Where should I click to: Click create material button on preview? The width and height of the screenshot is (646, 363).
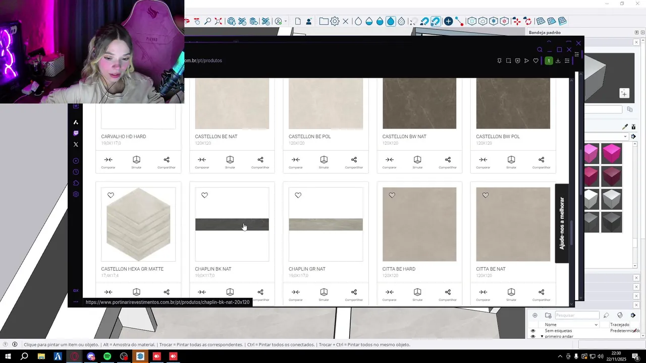click(624, 93)
